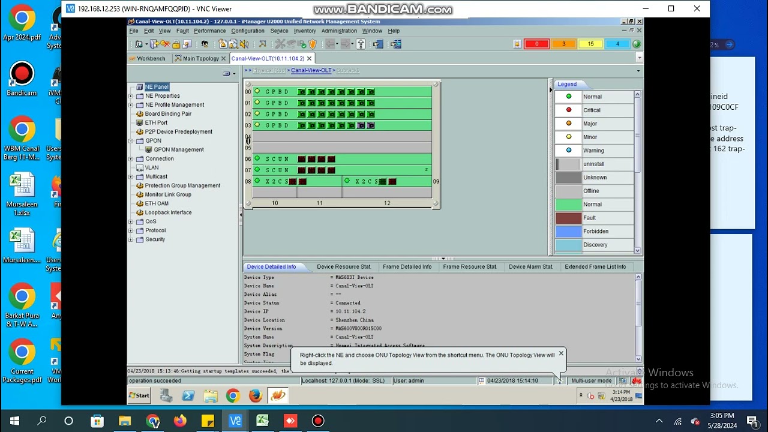The height and width of the screenshot is (432, 768).
Task: Click blue warning alarm counter showing 4
Action: 617,44
